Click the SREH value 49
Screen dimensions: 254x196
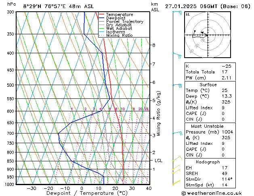(225, 173)
